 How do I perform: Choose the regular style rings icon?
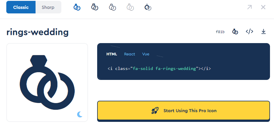click(x=95, y=7)
